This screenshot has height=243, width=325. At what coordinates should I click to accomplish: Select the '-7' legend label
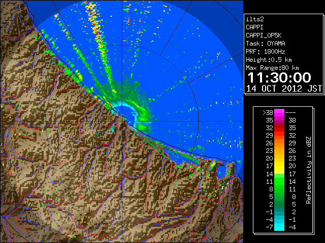pos(269,227)
